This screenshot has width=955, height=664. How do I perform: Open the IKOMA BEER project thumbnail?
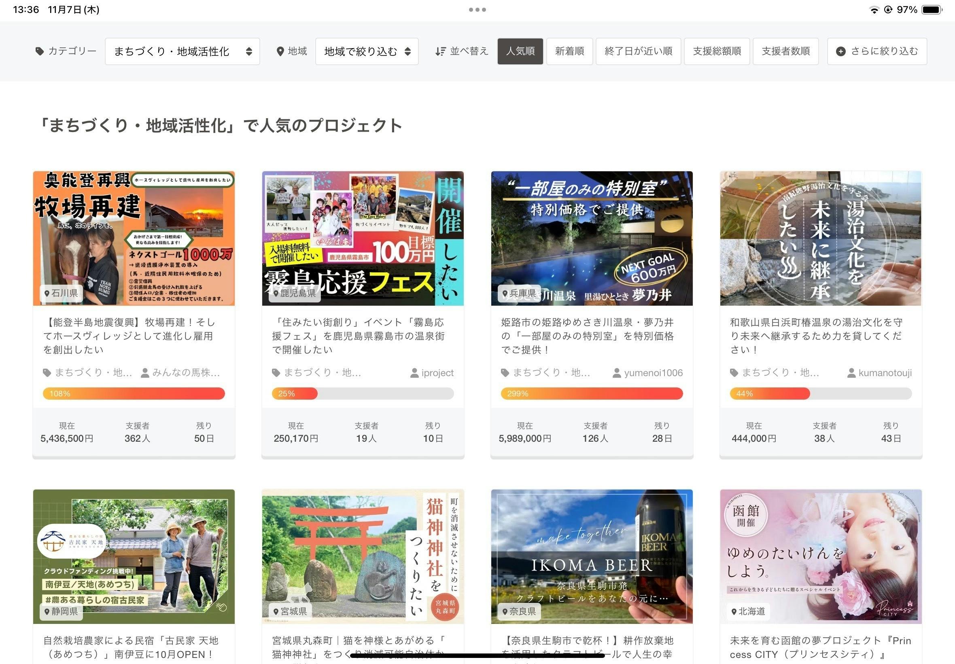[591, 556]
